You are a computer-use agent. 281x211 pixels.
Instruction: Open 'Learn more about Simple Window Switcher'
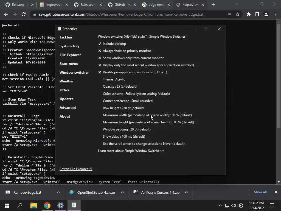coord(131,151)
